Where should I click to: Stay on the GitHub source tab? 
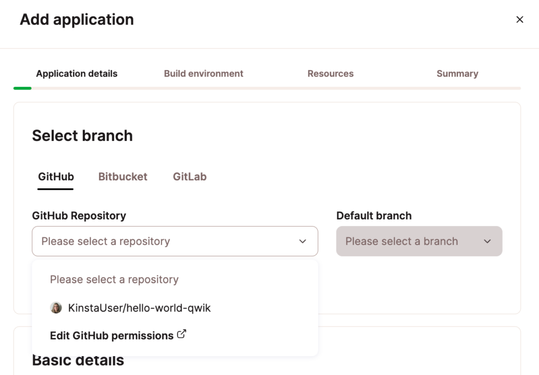coord(55,177)
